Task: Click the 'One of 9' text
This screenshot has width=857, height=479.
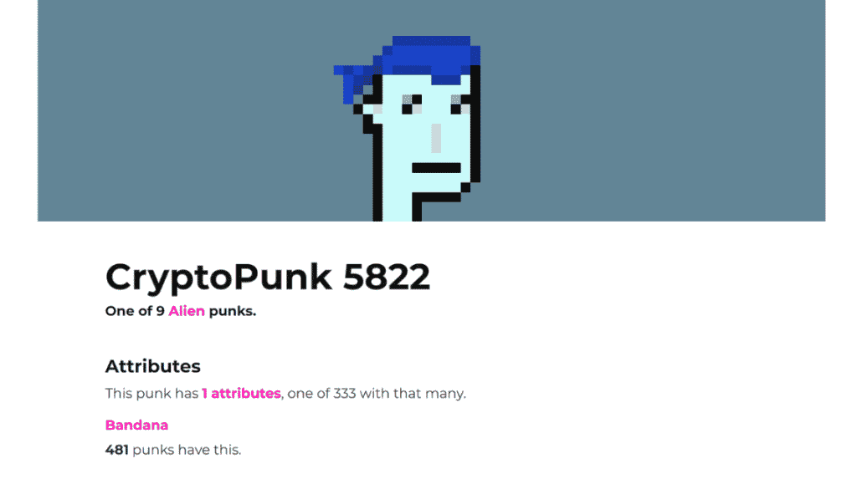Action: [135, 311]
